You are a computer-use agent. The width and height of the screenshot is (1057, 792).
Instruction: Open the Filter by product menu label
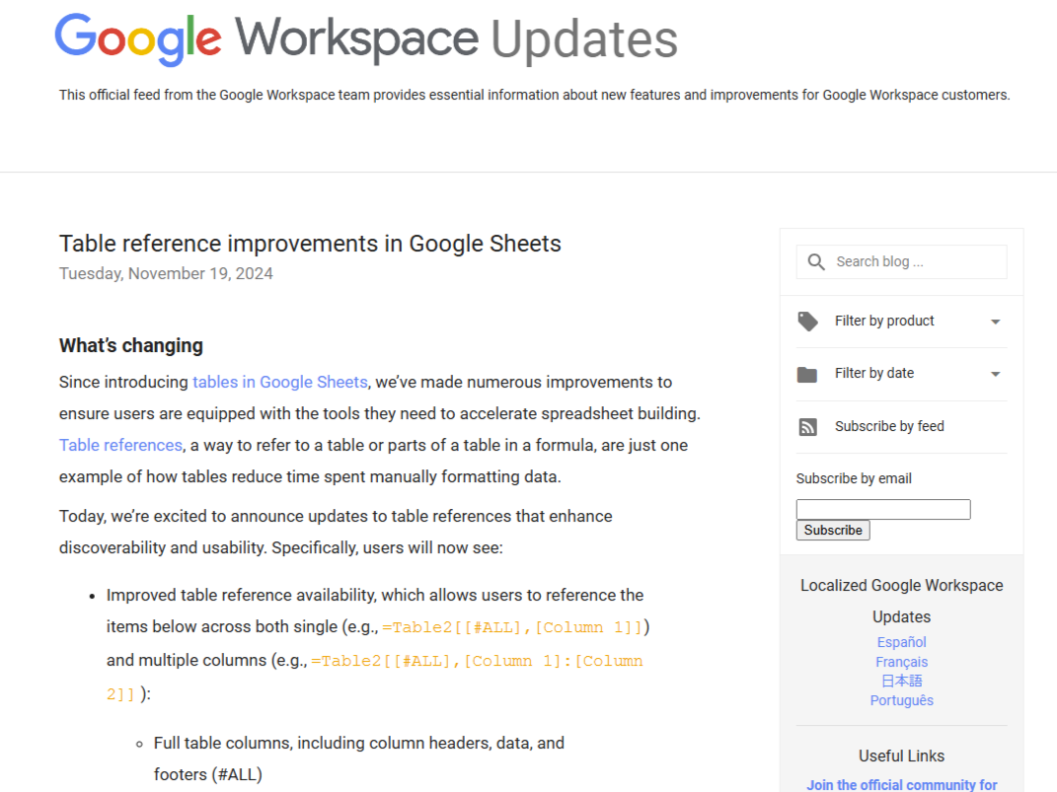pos(884,321)
